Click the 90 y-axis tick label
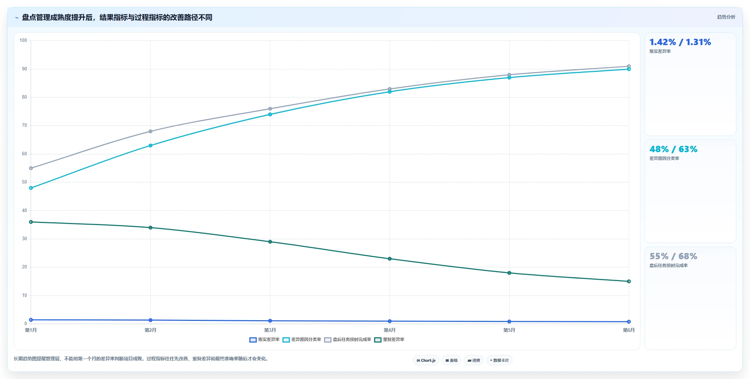Screen dimensions: 750x379 tap(24, 69)
